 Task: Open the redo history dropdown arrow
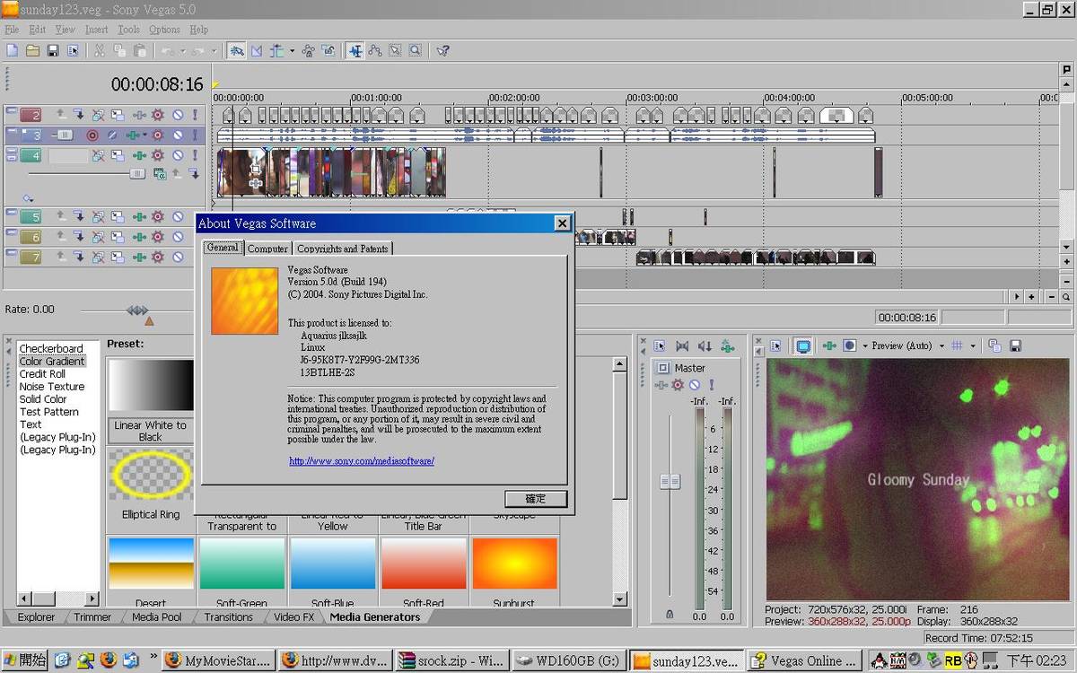(214, 51)
